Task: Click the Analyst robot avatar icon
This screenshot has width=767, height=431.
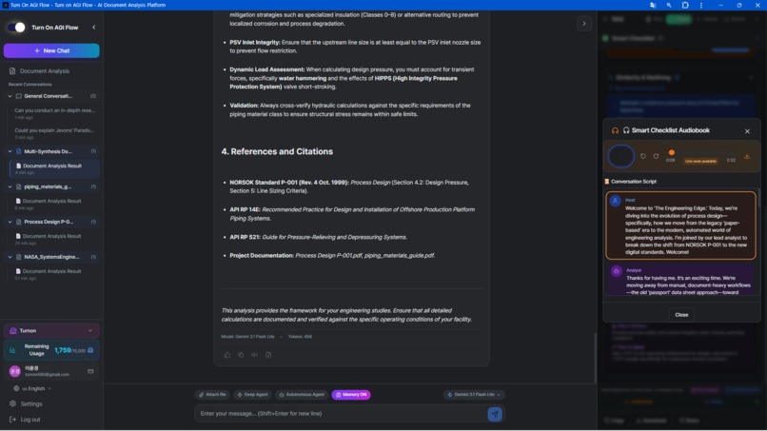Action: [x=617, y=271]
